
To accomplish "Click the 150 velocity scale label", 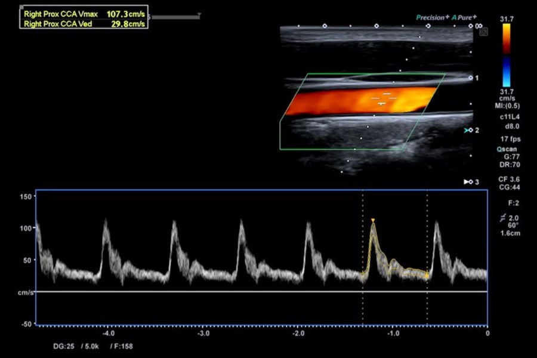I will point(26,197).
